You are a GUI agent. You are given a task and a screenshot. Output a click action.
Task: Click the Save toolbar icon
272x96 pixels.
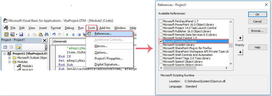(21, 34)
